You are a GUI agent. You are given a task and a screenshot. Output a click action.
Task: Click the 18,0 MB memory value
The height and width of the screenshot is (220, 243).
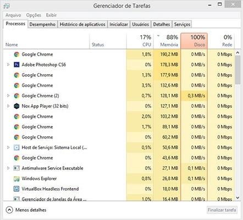tap(170, 189)
